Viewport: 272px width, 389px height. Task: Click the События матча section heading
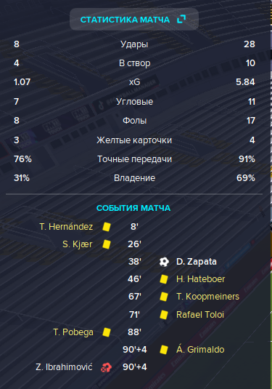pos(133,208)
